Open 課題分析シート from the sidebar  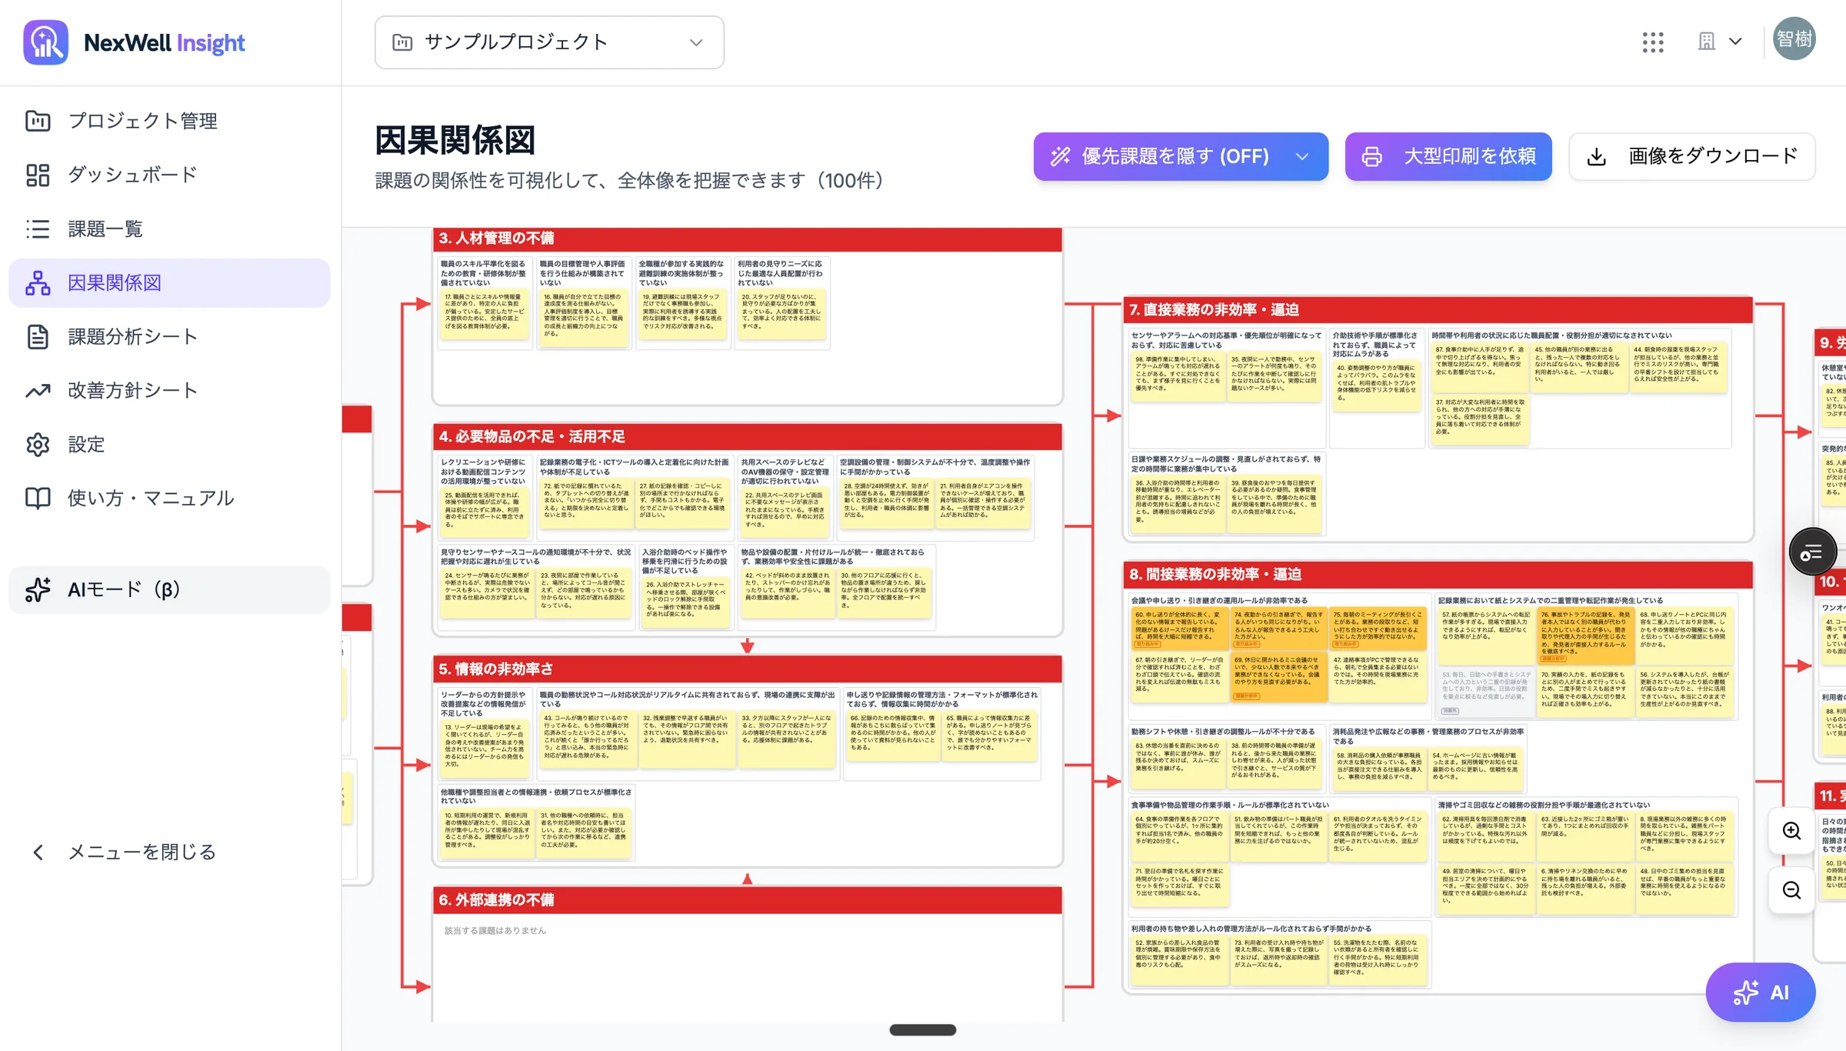(169, 336)
